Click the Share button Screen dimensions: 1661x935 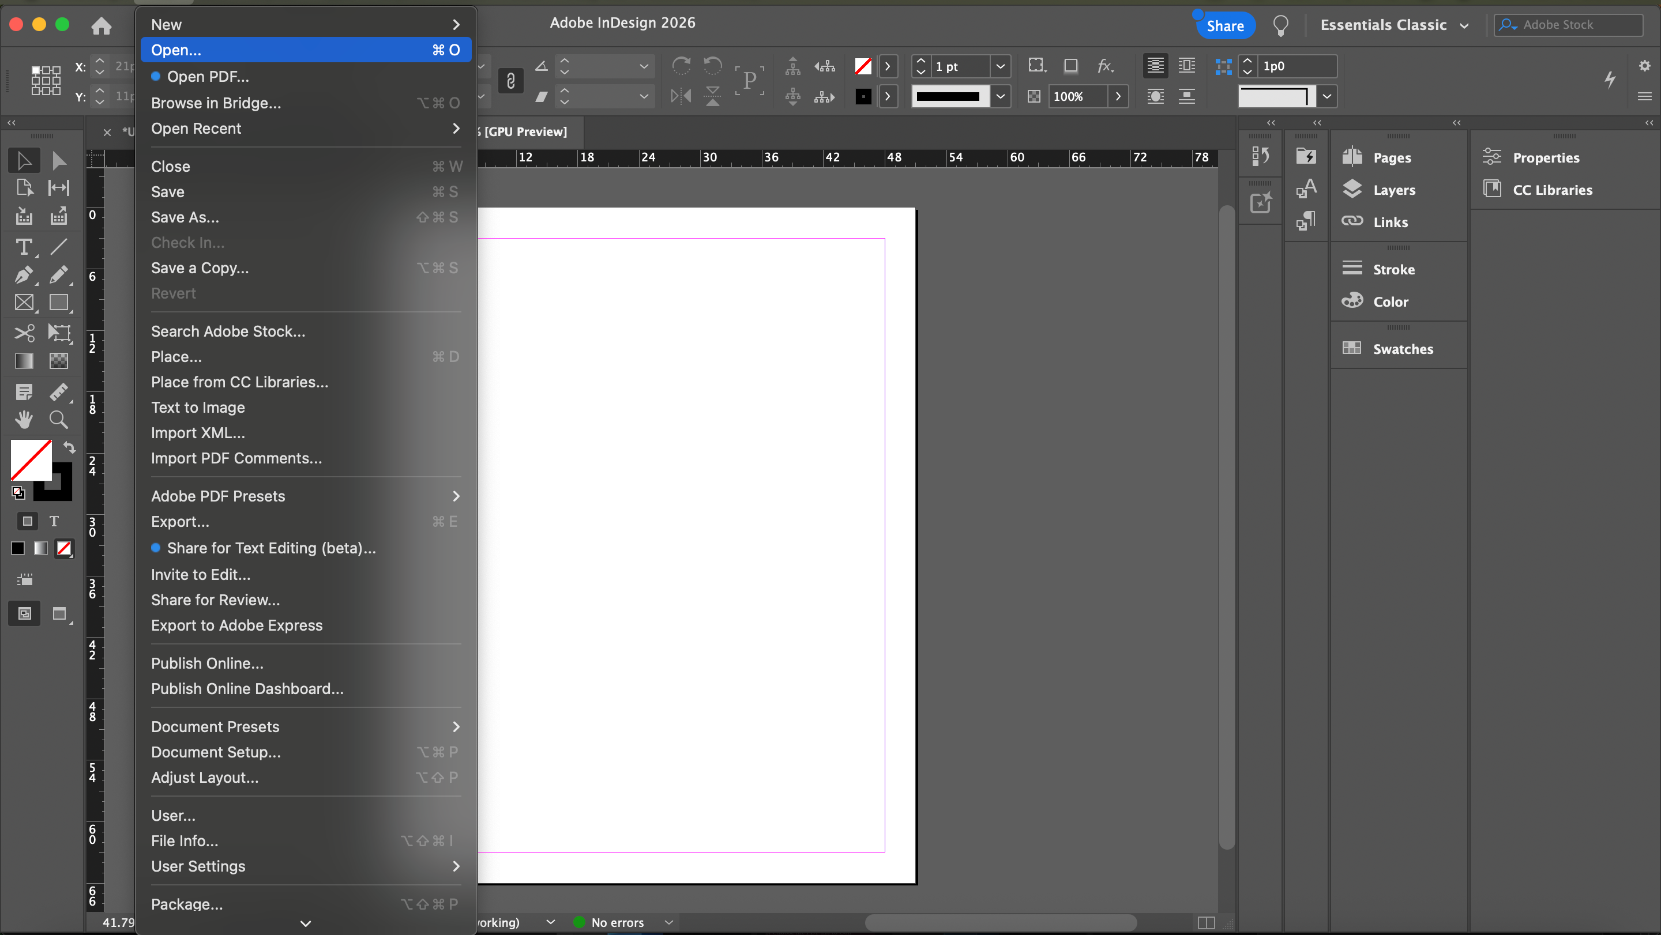(x=1224, y=26)
